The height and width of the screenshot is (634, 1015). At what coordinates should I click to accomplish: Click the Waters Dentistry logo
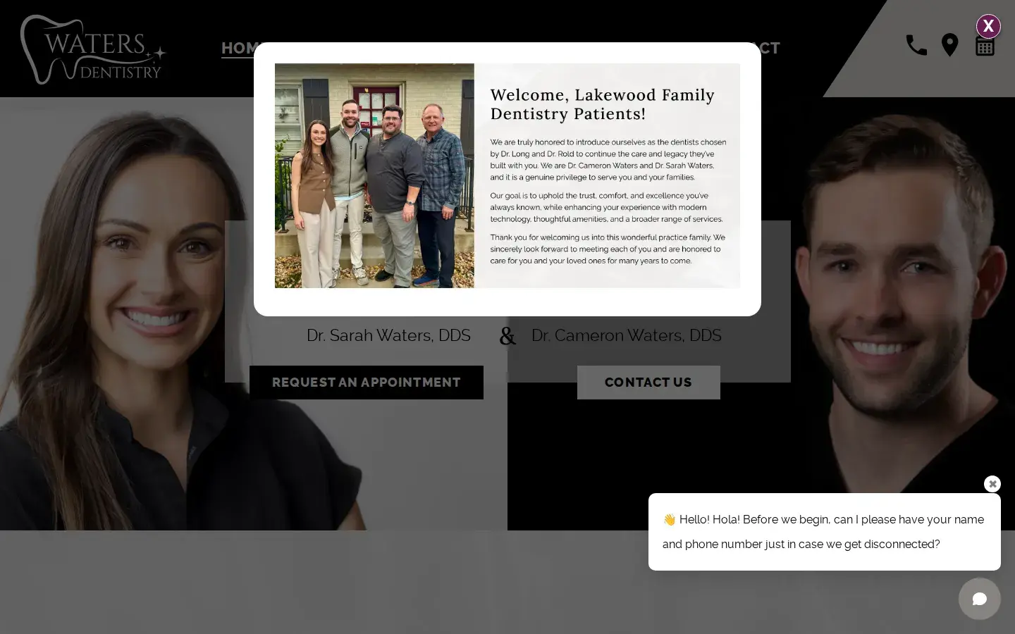click(x=92, y=49)
